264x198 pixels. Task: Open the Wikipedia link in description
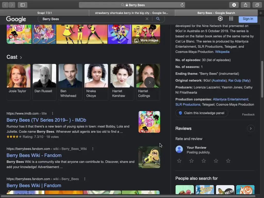click(x=222, y=52)
